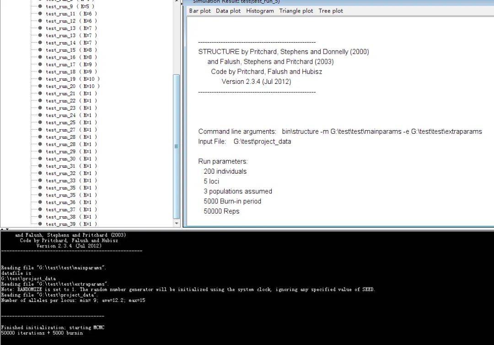Select test_run_16 (K=8) in the run tree

tap(71, 57)
